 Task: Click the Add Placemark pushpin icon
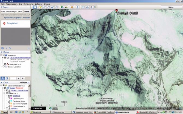(40, 7)
